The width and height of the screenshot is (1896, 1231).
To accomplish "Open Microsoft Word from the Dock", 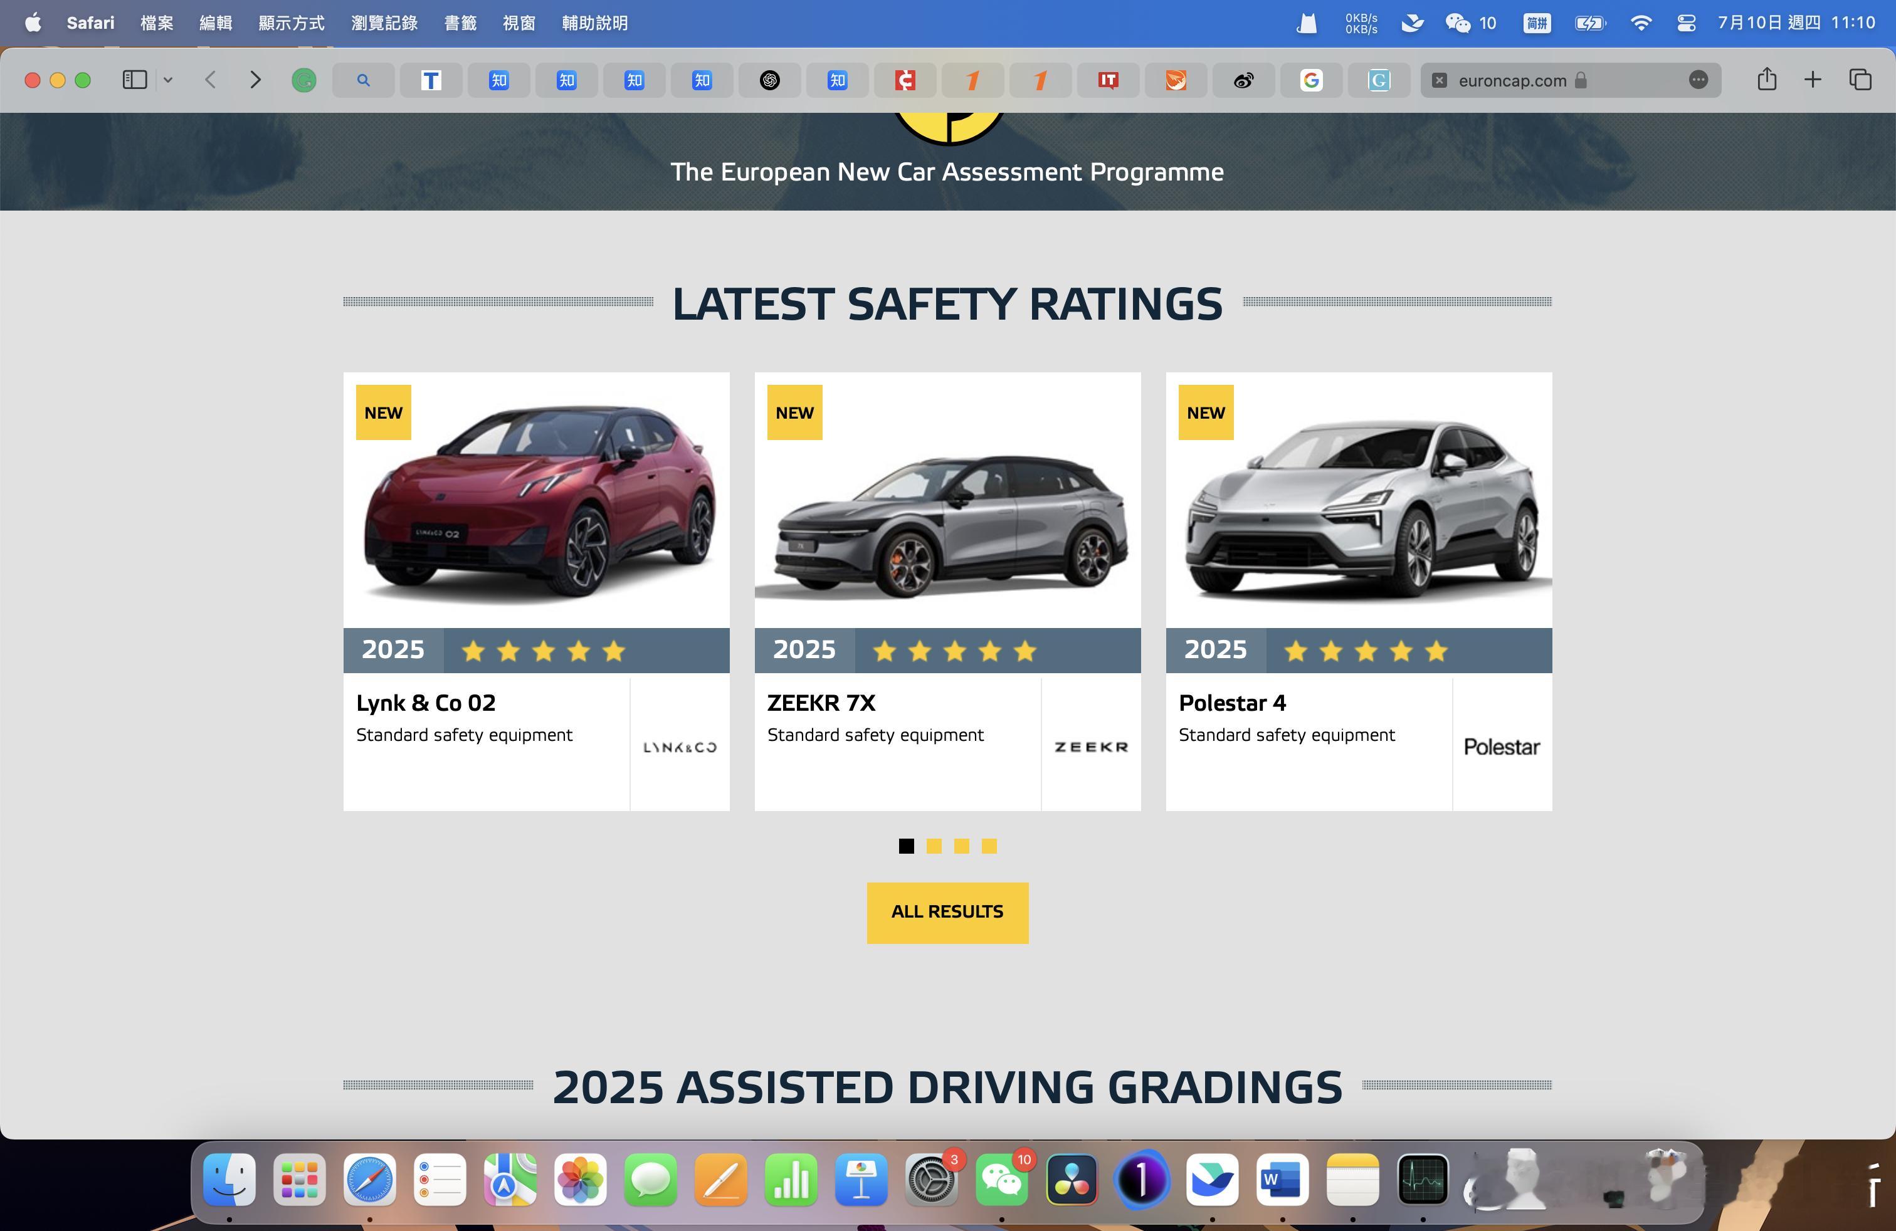I will coord(1283,1179).
